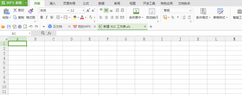Screen dimensions: 242x95
Task: Expand the font color dropdown arrow
Action: click(x=86, y=17)
